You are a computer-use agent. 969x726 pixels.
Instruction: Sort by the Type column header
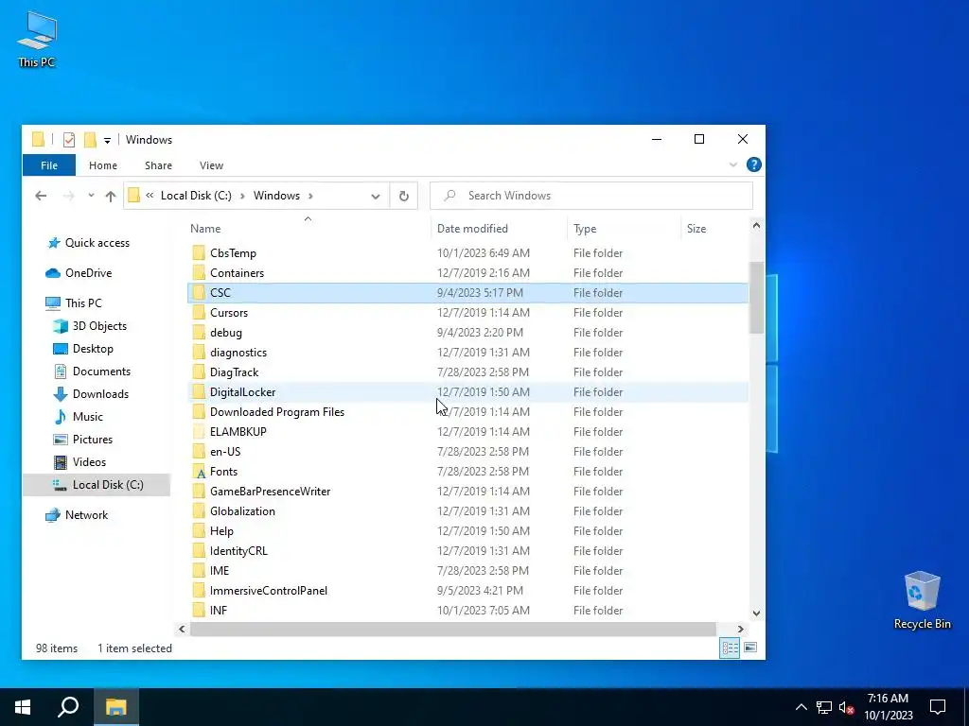pyautogui.click(x=623, y=229)
